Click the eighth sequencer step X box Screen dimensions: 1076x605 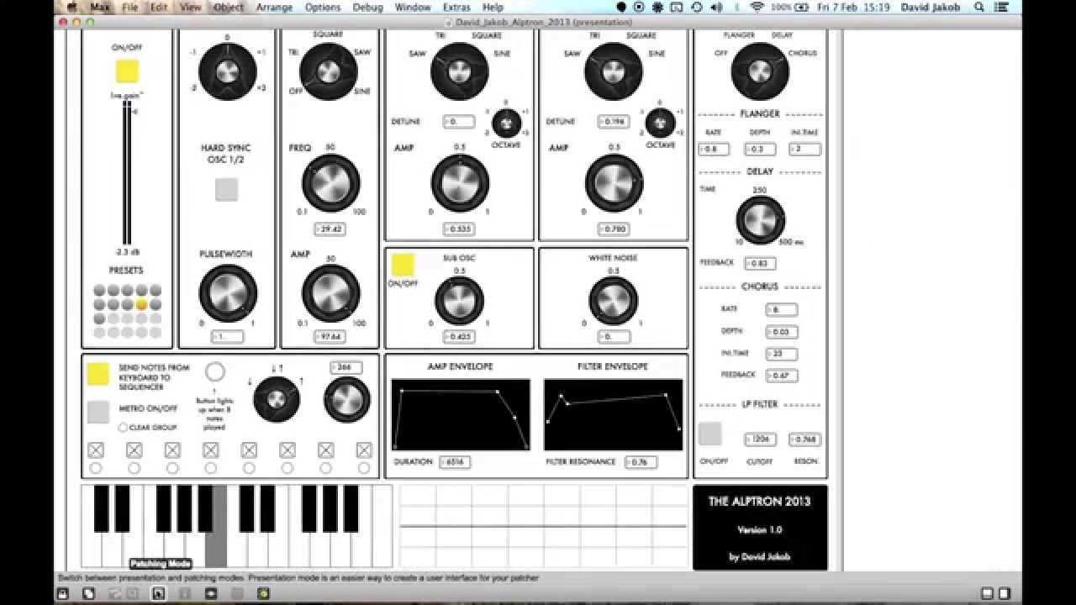coord(364,450)
